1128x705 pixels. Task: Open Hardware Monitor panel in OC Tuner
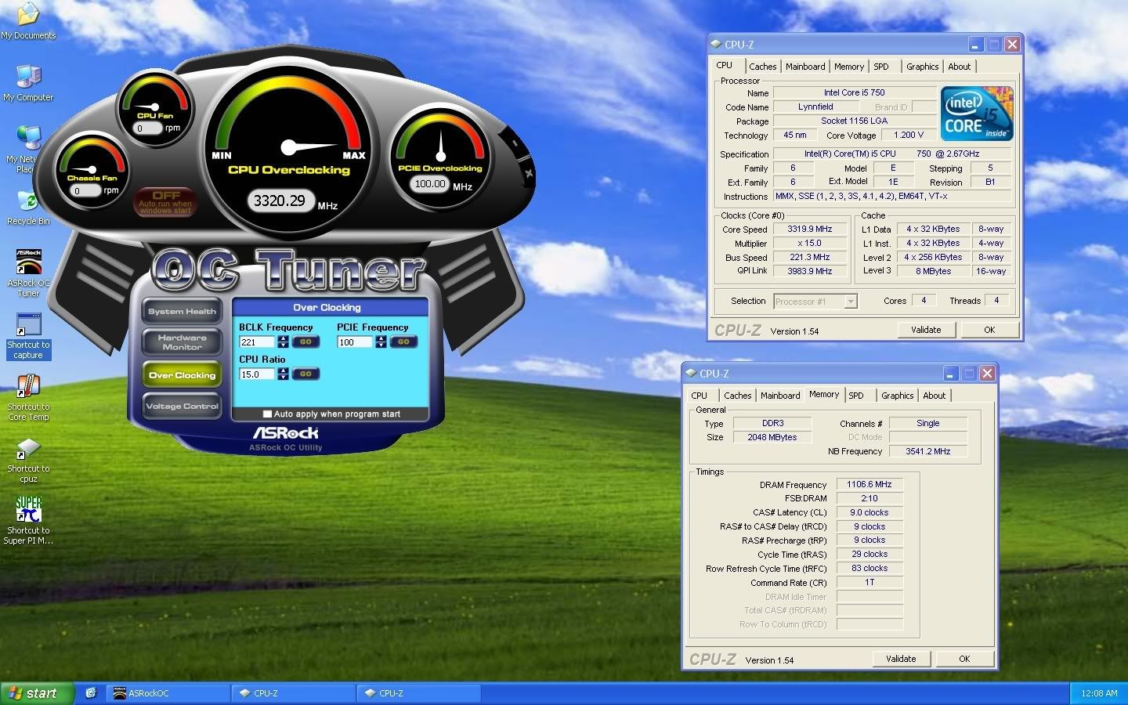[182, 342]
